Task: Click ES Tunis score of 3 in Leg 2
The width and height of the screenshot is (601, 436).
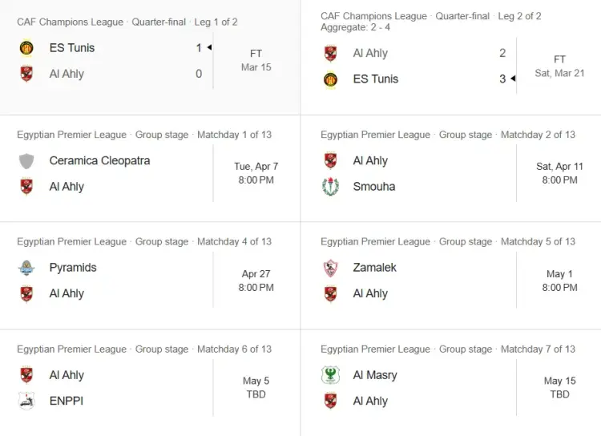Action: point(502,79)
